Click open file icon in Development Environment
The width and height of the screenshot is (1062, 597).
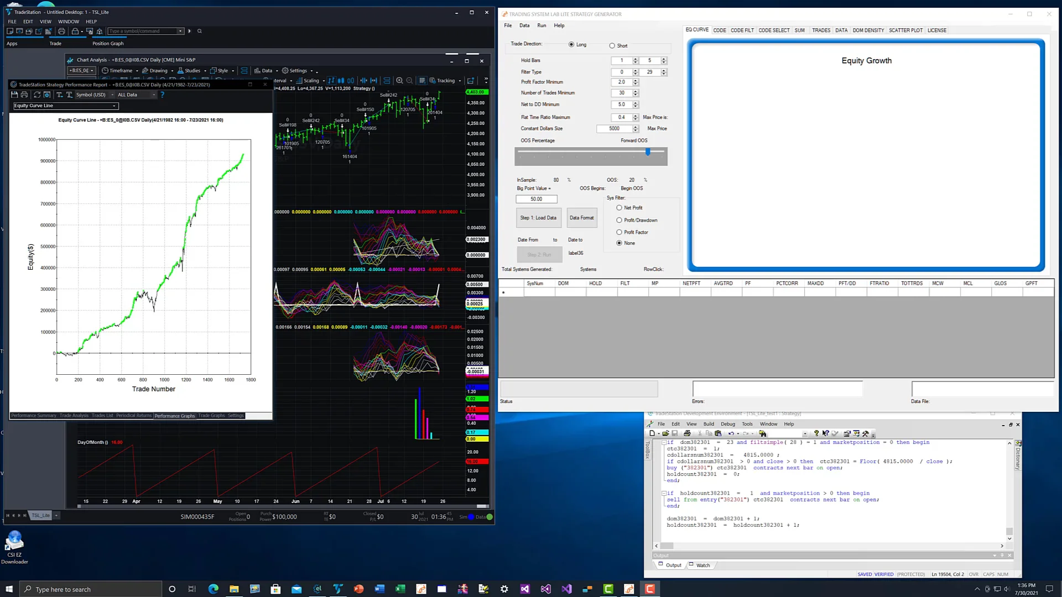(x=665, y=434)
